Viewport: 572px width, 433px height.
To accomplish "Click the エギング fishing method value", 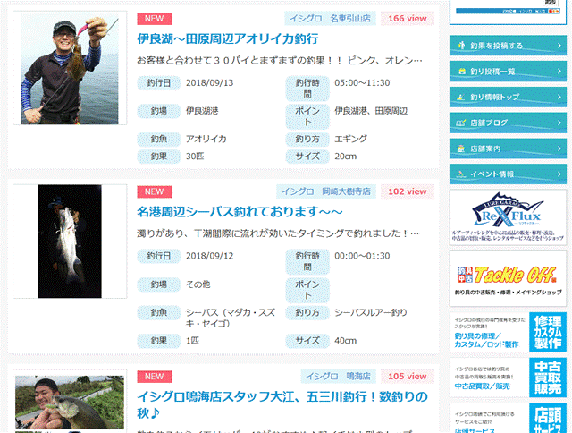I will pos(350,139).
